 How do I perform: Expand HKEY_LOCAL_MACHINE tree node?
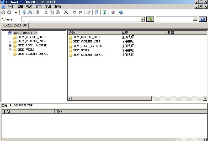coord(10,45)
